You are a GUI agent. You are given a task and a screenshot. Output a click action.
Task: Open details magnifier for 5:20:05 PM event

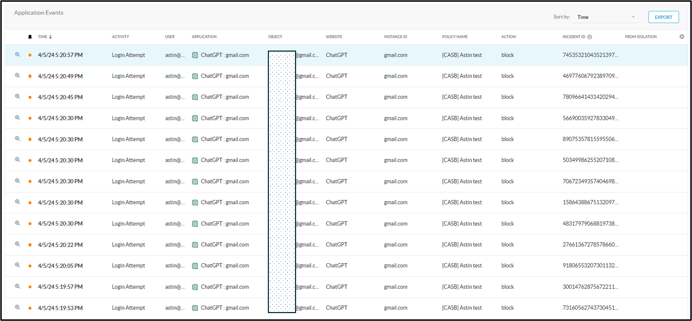[x=17, y=265]
